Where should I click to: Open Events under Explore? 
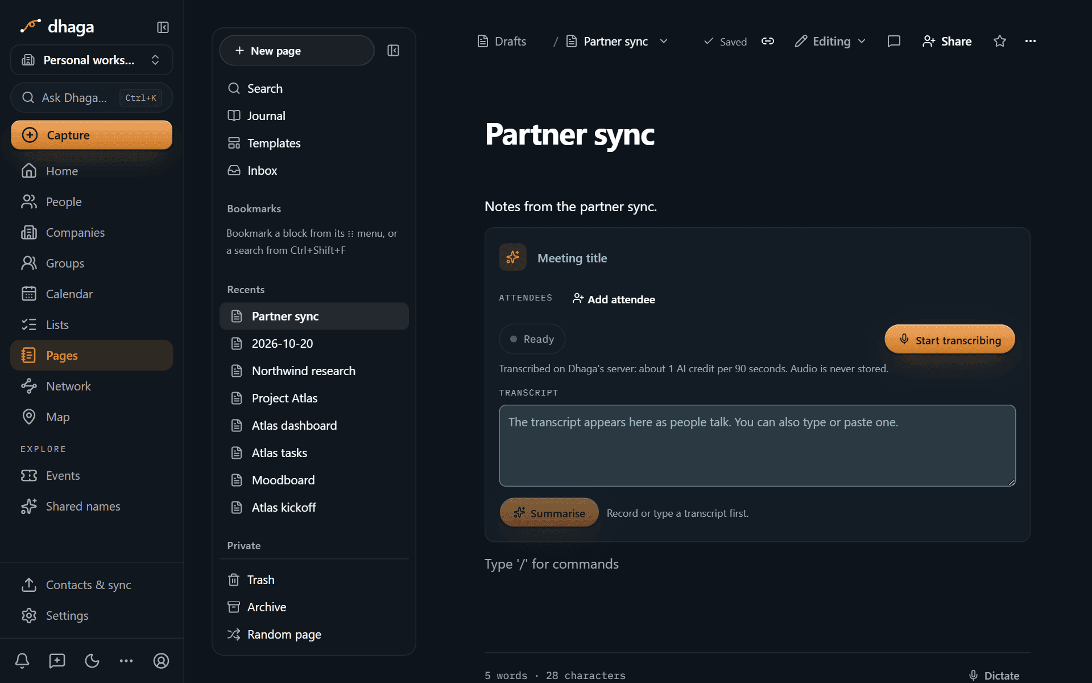point(92,475)
